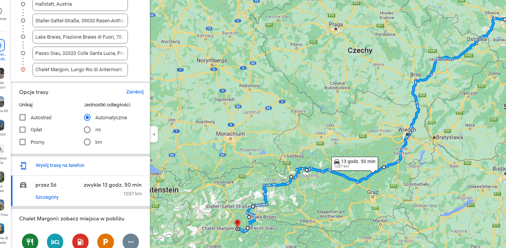Click the red Chalet Margoni map pin
Image resolution: width=506 pixels, height=248 pixels.
point(237,223)
